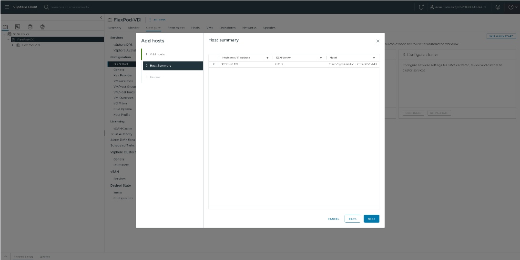Open the Alarms tab
Viewport: 520px width, 260px height.
(45, 257)
